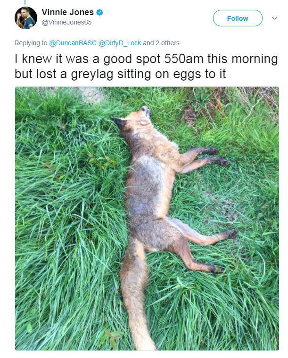Viewport: 288px width, 358px height.
Task: Click the blue verified badge icon
Action: click(99, 12)
